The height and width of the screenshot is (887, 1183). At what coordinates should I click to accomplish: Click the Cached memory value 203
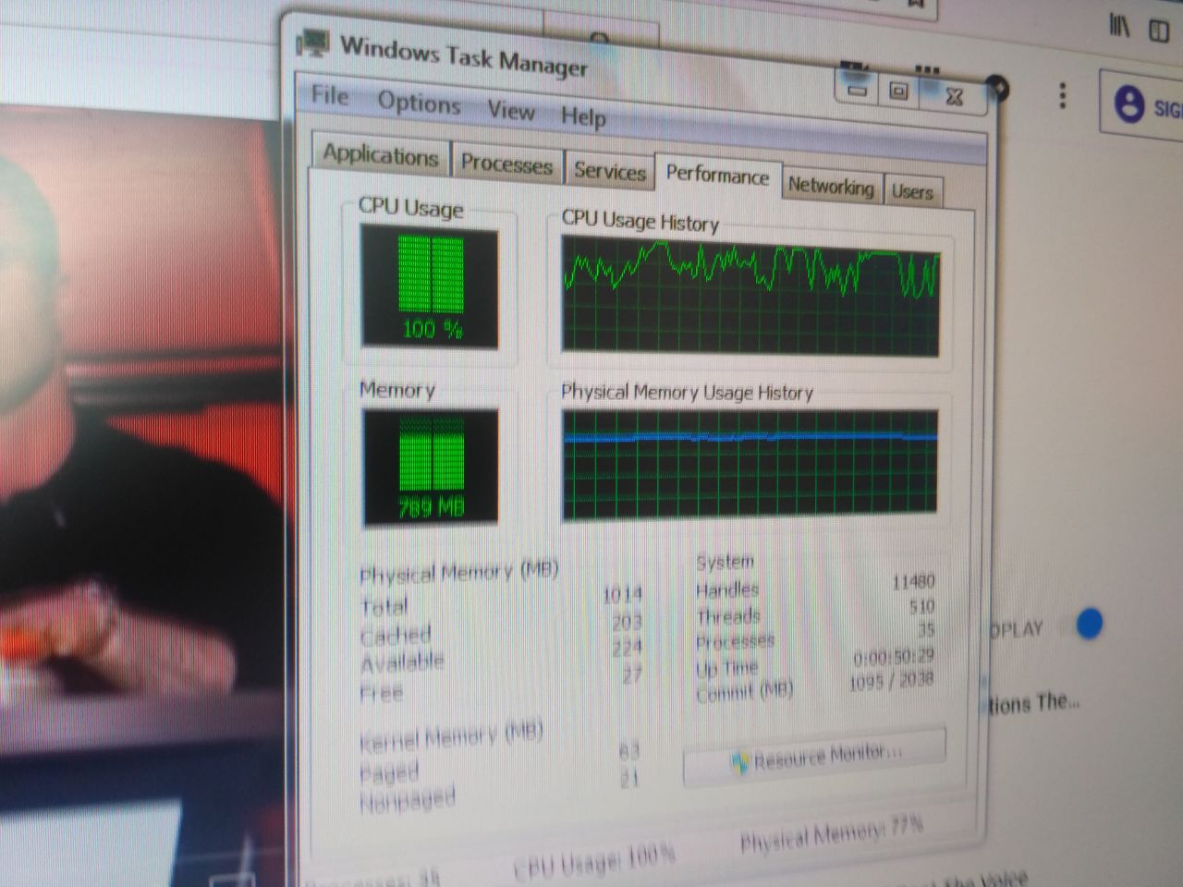[627, 623]
